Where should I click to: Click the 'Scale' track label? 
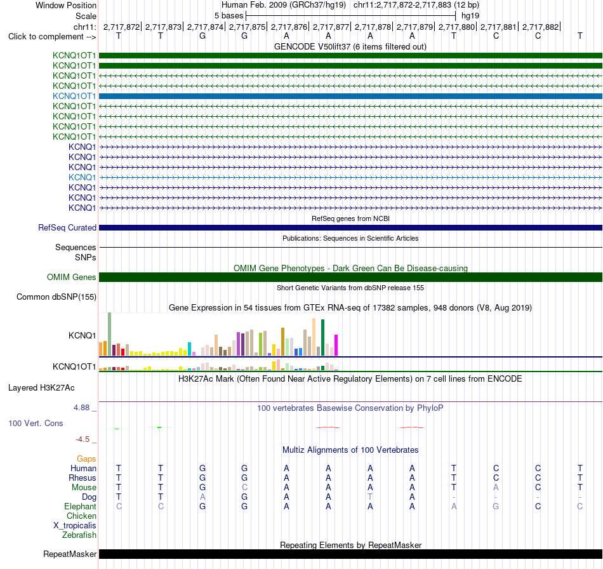[86, 16]
